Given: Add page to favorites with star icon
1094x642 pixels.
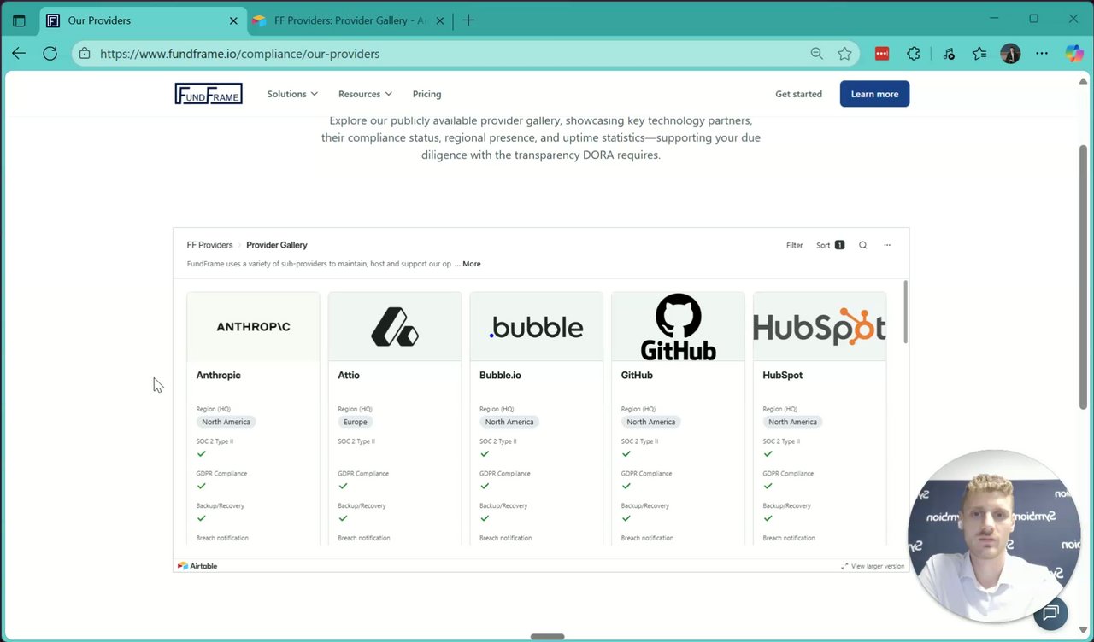Looking at the screenshot, I should click(844, 54).
